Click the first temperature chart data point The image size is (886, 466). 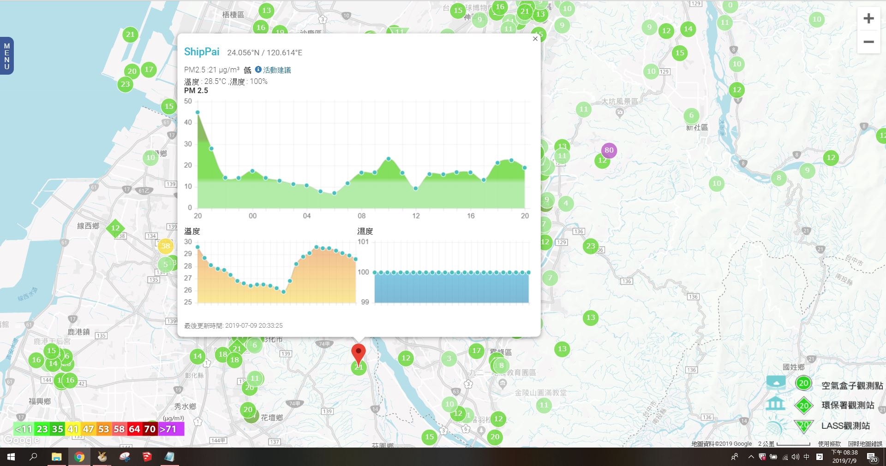(198, 248)
